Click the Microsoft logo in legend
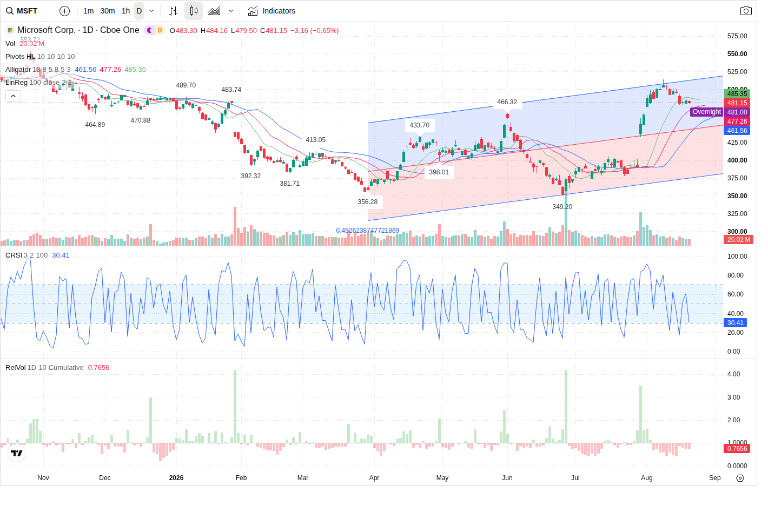The height and width of the screenshot is (513, 768). (10, 30)
